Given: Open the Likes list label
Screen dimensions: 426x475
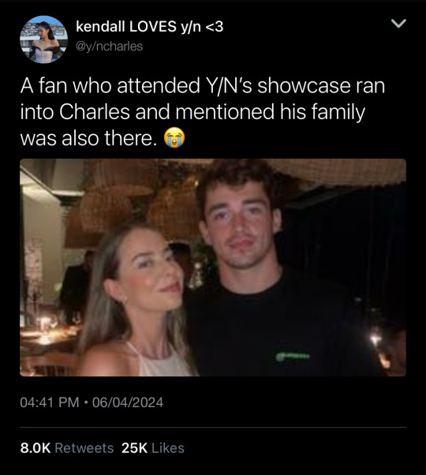Looking at the screenshot, I should (168, 448).
